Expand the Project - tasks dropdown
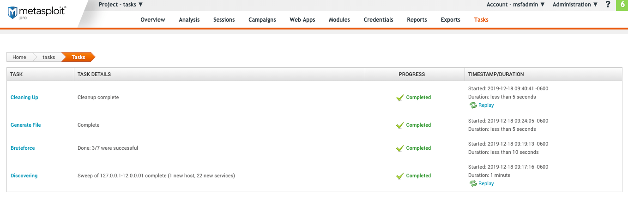628x211 pixels. click(121, 5)
